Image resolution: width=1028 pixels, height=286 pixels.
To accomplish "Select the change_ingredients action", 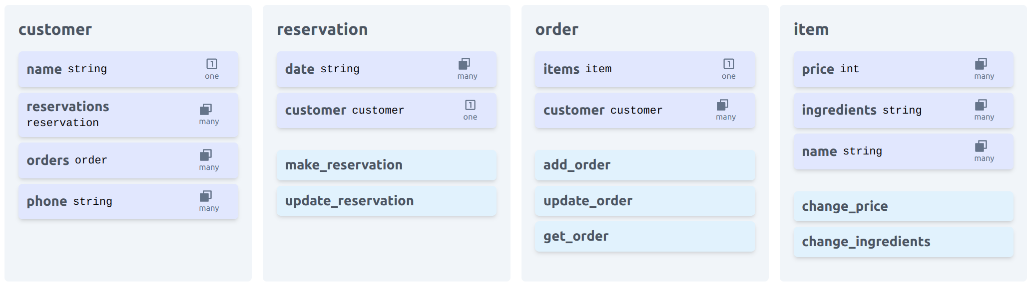I will click(903, 242).
